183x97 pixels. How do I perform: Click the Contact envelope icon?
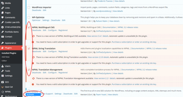[3, 37]
